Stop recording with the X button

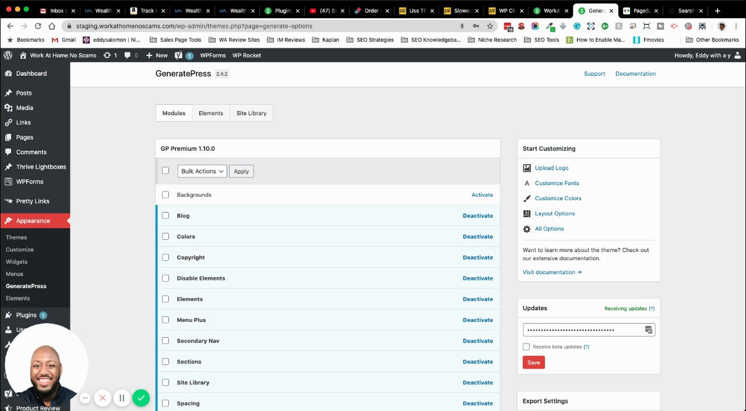click(103, 398)
